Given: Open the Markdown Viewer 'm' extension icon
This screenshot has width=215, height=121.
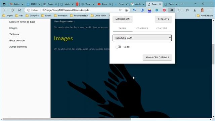Looking at the screenshot, I should 172,10.
